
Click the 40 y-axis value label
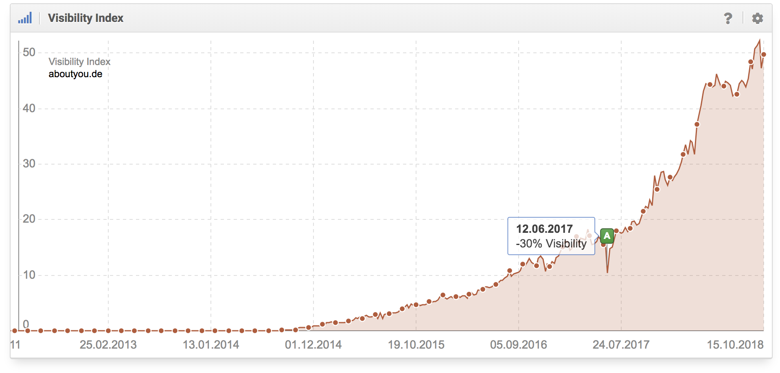coord(29,108)
